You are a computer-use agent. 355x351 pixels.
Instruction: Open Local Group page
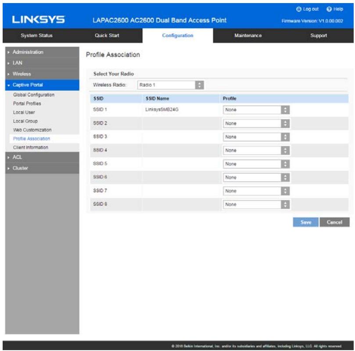[25, 121]
